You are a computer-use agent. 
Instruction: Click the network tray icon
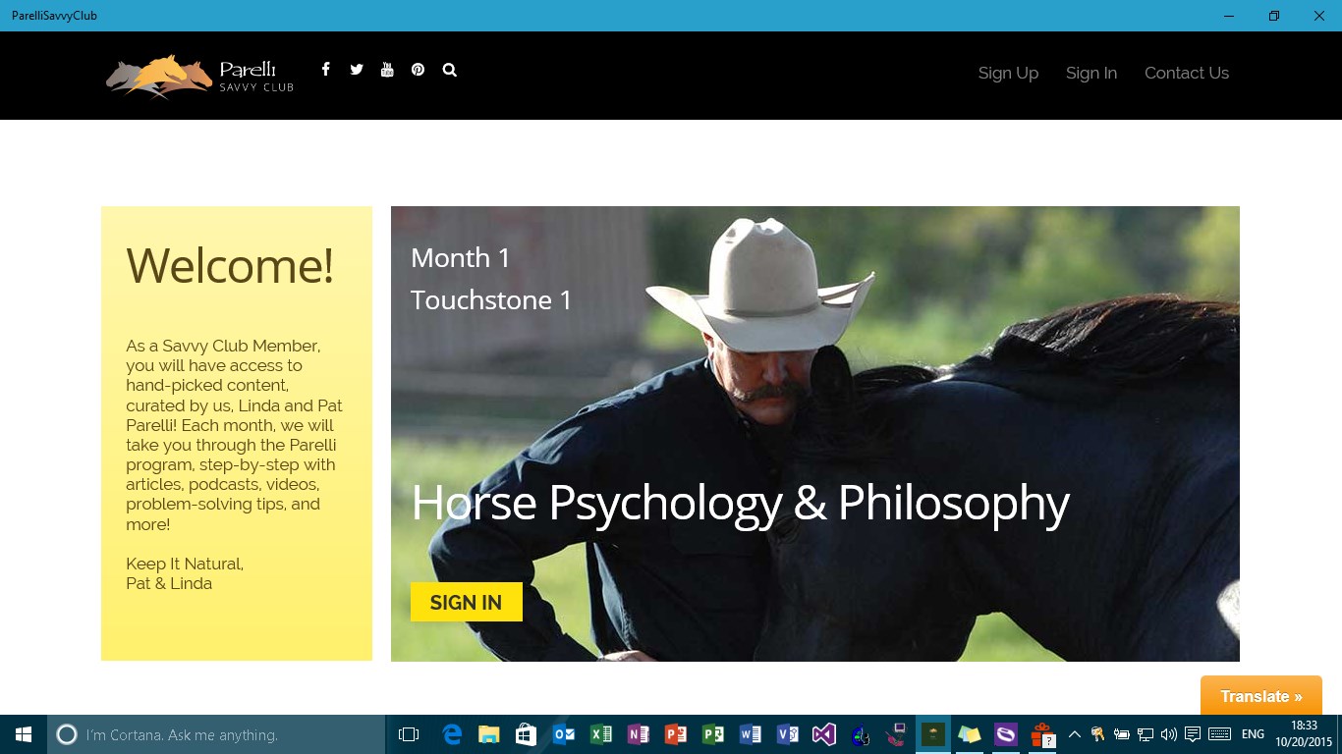point(1146,734)
